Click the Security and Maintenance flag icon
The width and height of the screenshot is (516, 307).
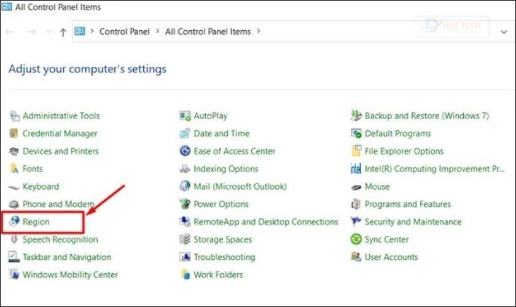(x=356, y=222)
